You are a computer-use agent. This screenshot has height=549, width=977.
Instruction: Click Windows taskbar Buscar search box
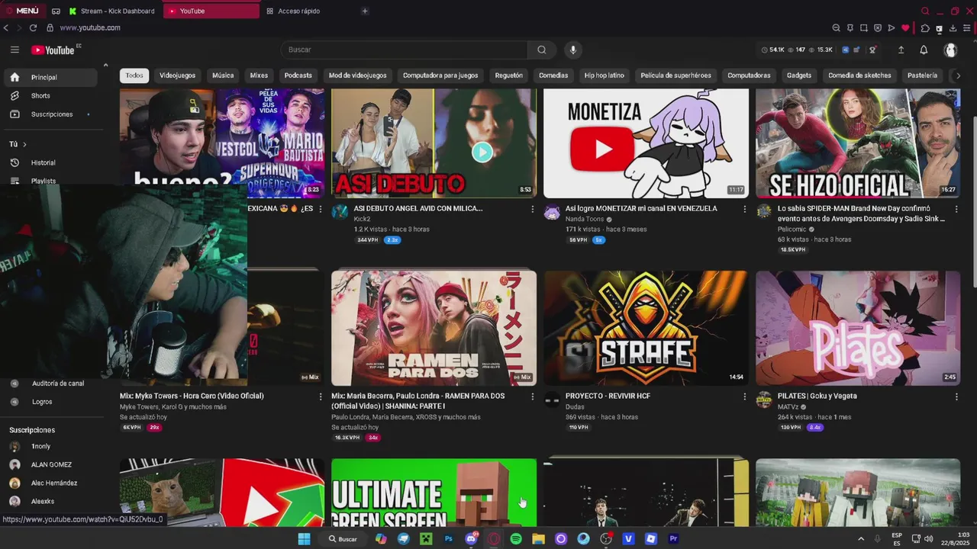(343, 538)
